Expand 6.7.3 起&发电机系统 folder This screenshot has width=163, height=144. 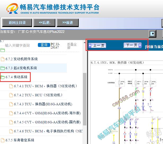[x=21, y=68]
